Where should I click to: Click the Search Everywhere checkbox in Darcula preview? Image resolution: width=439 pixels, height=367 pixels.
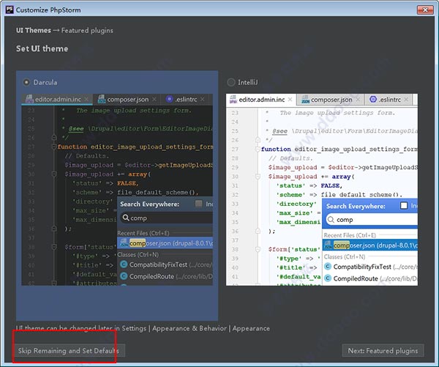(198, 204)
